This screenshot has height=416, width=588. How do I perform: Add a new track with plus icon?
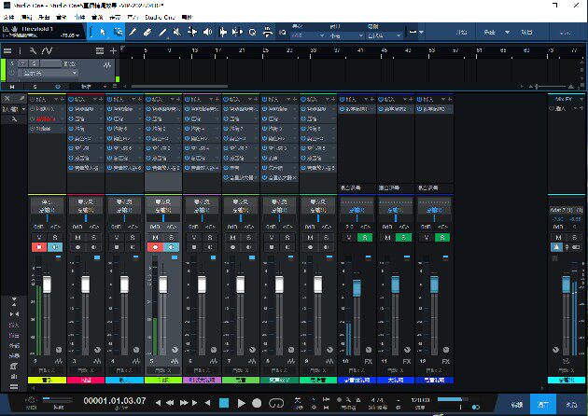pyautogui.click(x=113, y=51)
